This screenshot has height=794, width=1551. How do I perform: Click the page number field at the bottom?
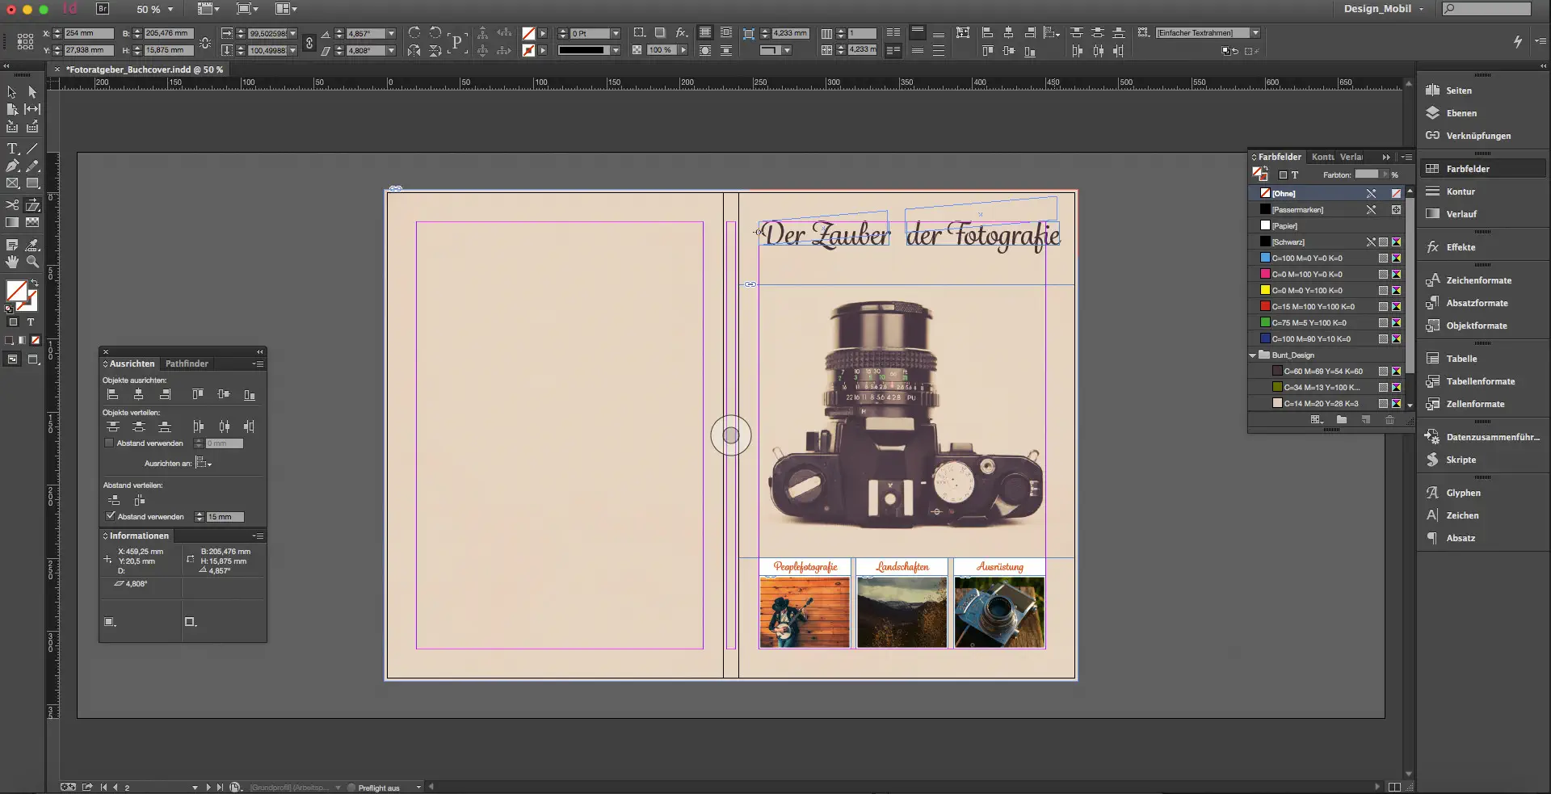(x=125, y=788)
